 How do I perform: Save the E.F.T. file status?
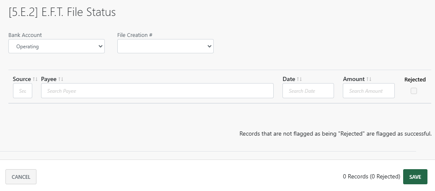tap(415, 177)
